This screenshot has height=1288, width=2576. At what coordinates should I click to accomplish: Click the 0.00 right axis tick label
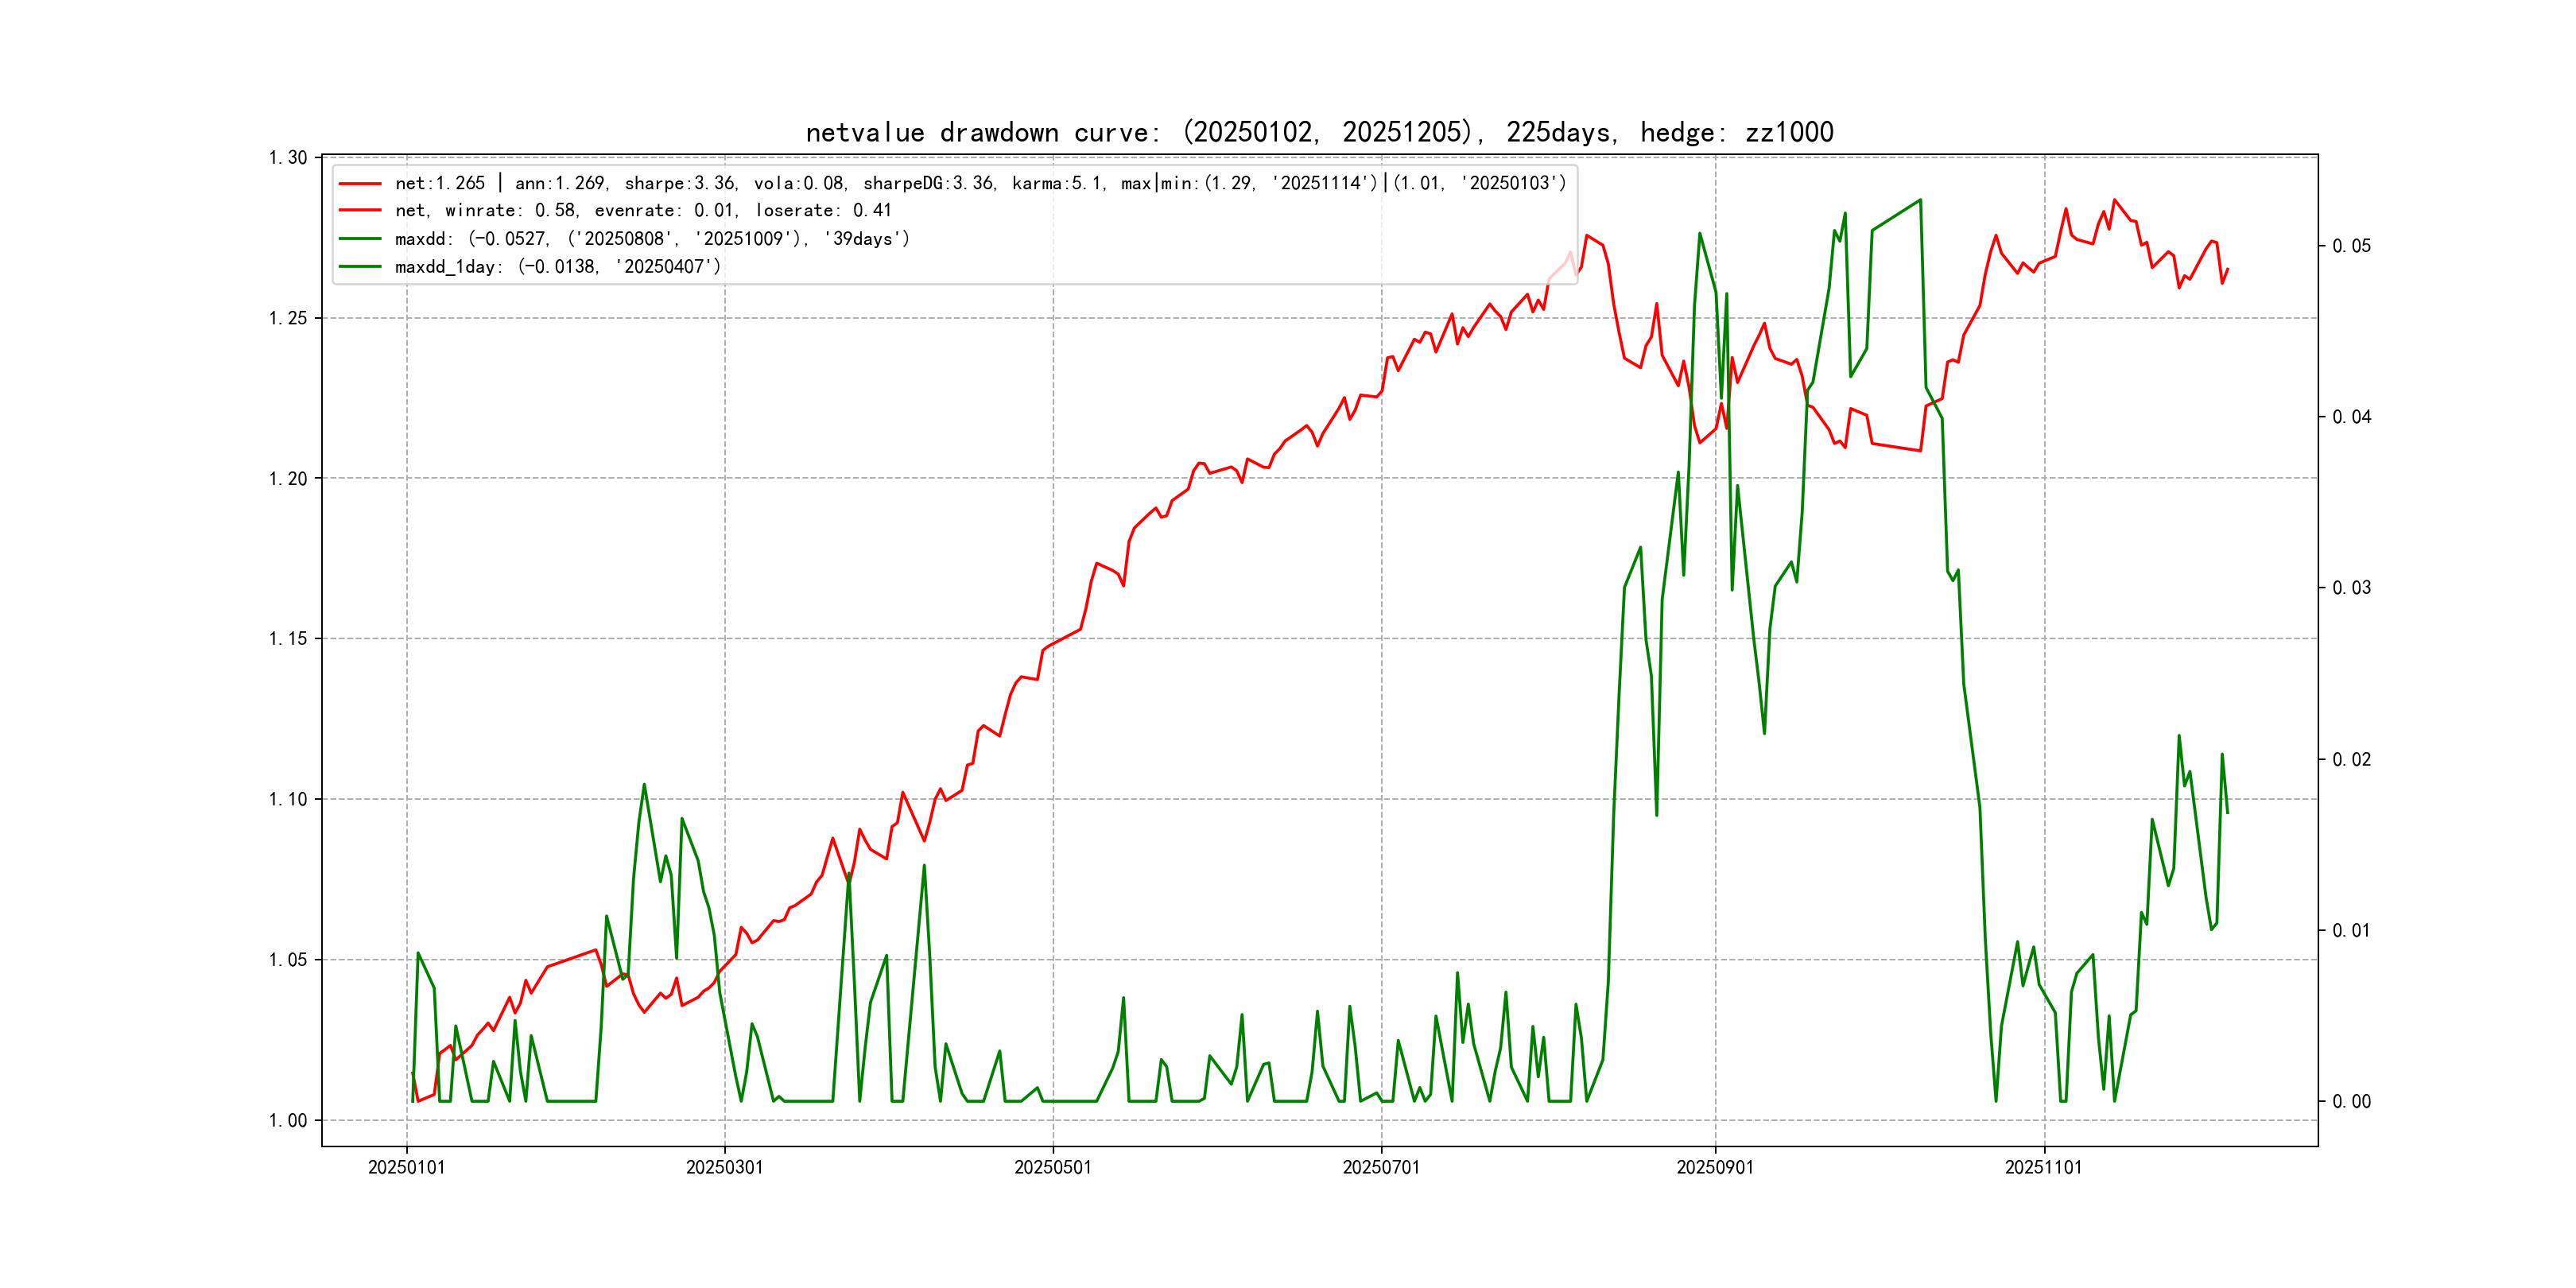(x=2351, y=1102)
